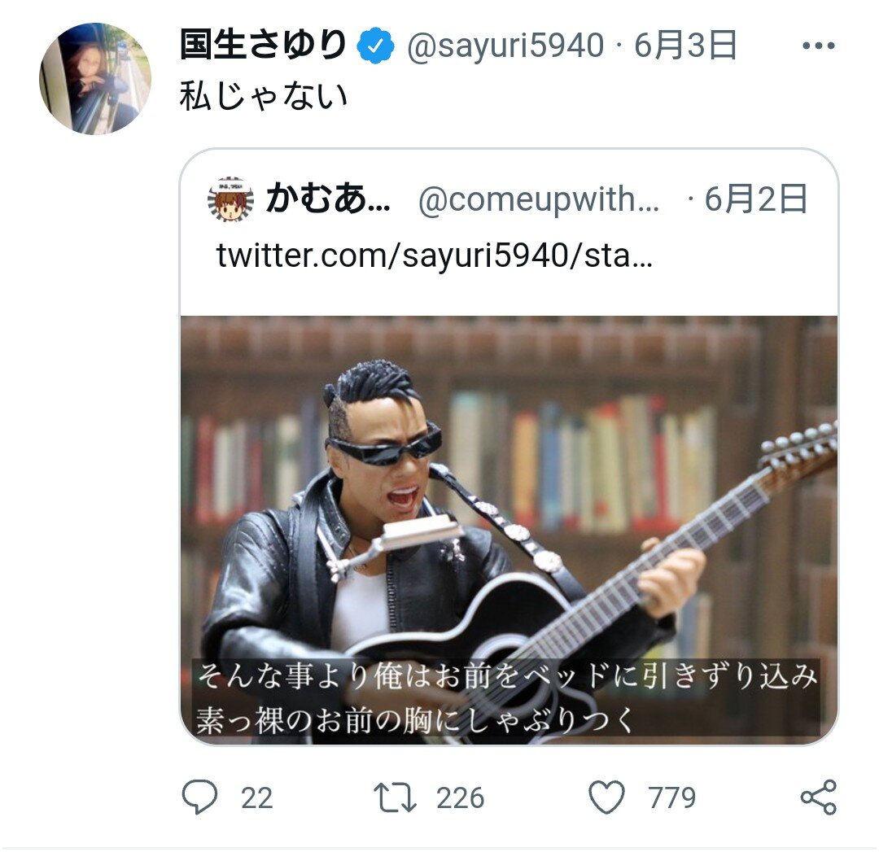Viewport: 879px width, 852px height.
Task: Click the retweet count 226
Action: pos(460,797)
